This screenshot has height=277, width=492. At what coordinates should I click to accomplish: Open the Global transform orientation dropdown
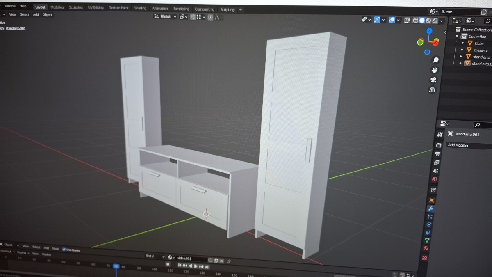click(x=166, y=16)
